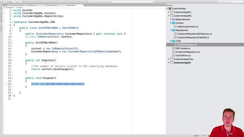The width and height of the screenshot is (244, 137).
Task: Select the CustomerAppEntity project label
Action: point(183,59)
